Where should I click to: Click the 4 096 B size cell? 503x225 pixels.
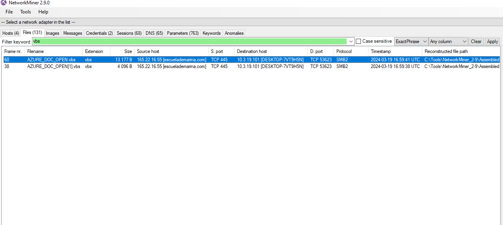pos(125,66)
